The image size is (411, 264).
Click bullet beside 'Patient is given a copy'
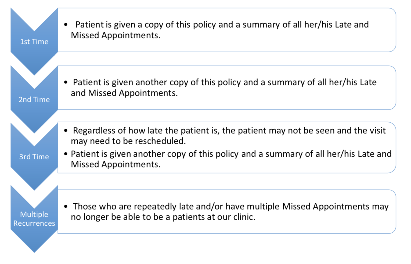point(66,25)
